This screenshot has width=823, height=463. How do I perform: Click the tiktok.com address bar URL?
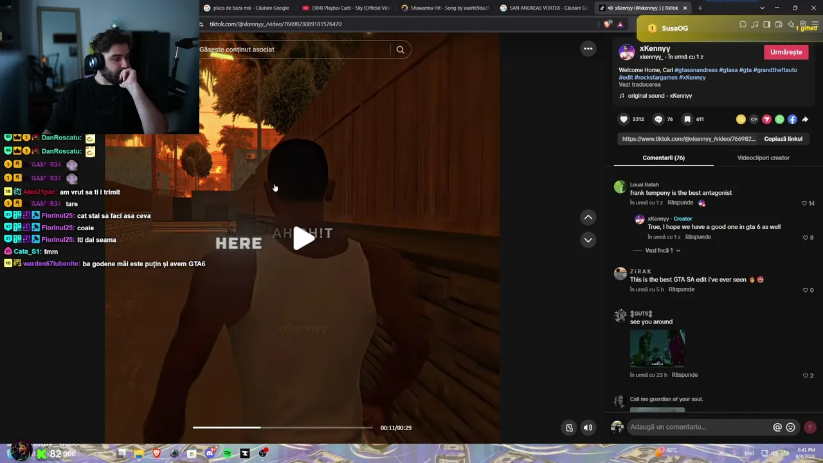point(275,24)
